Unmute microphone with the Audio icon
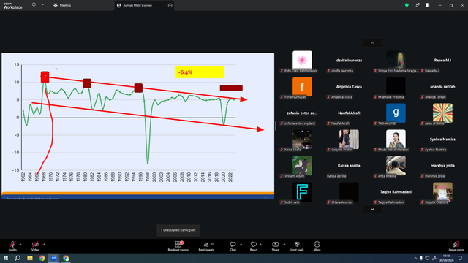This screenshot has height=263, width=468. (12, 245)
